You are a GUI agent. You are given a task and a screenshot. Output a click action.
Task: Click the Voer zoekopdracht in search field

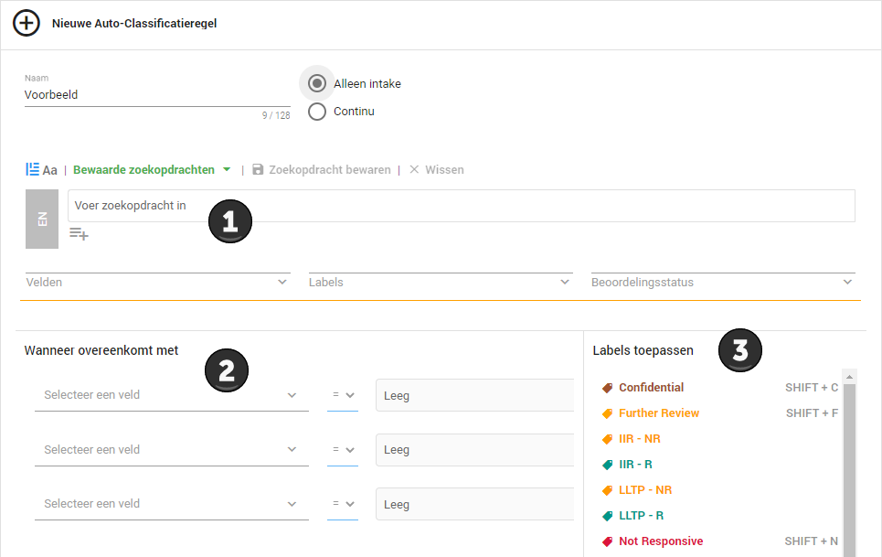(462, 206)
